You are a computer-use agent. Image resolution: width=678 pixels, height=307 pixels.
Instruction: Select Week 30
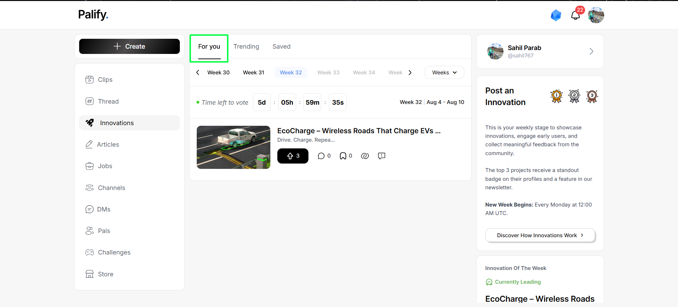point(218,73)
